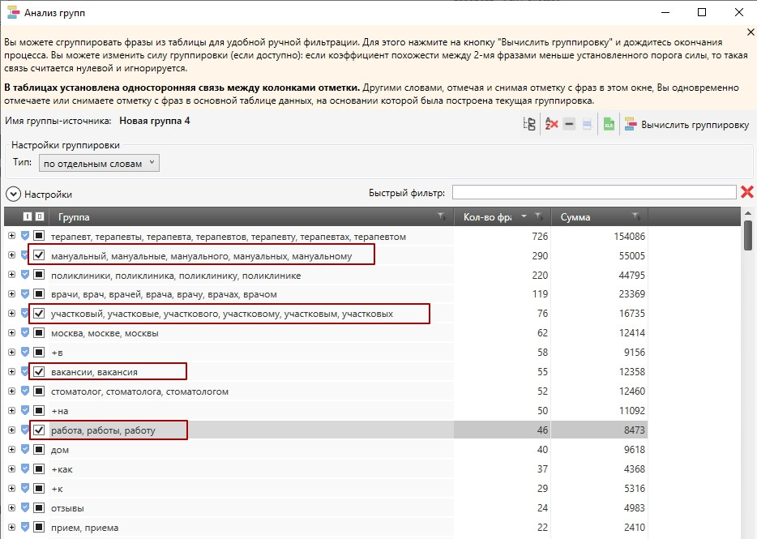
Task: Expand the поликлиники group tree row
Action: click(x=11, y=276)
